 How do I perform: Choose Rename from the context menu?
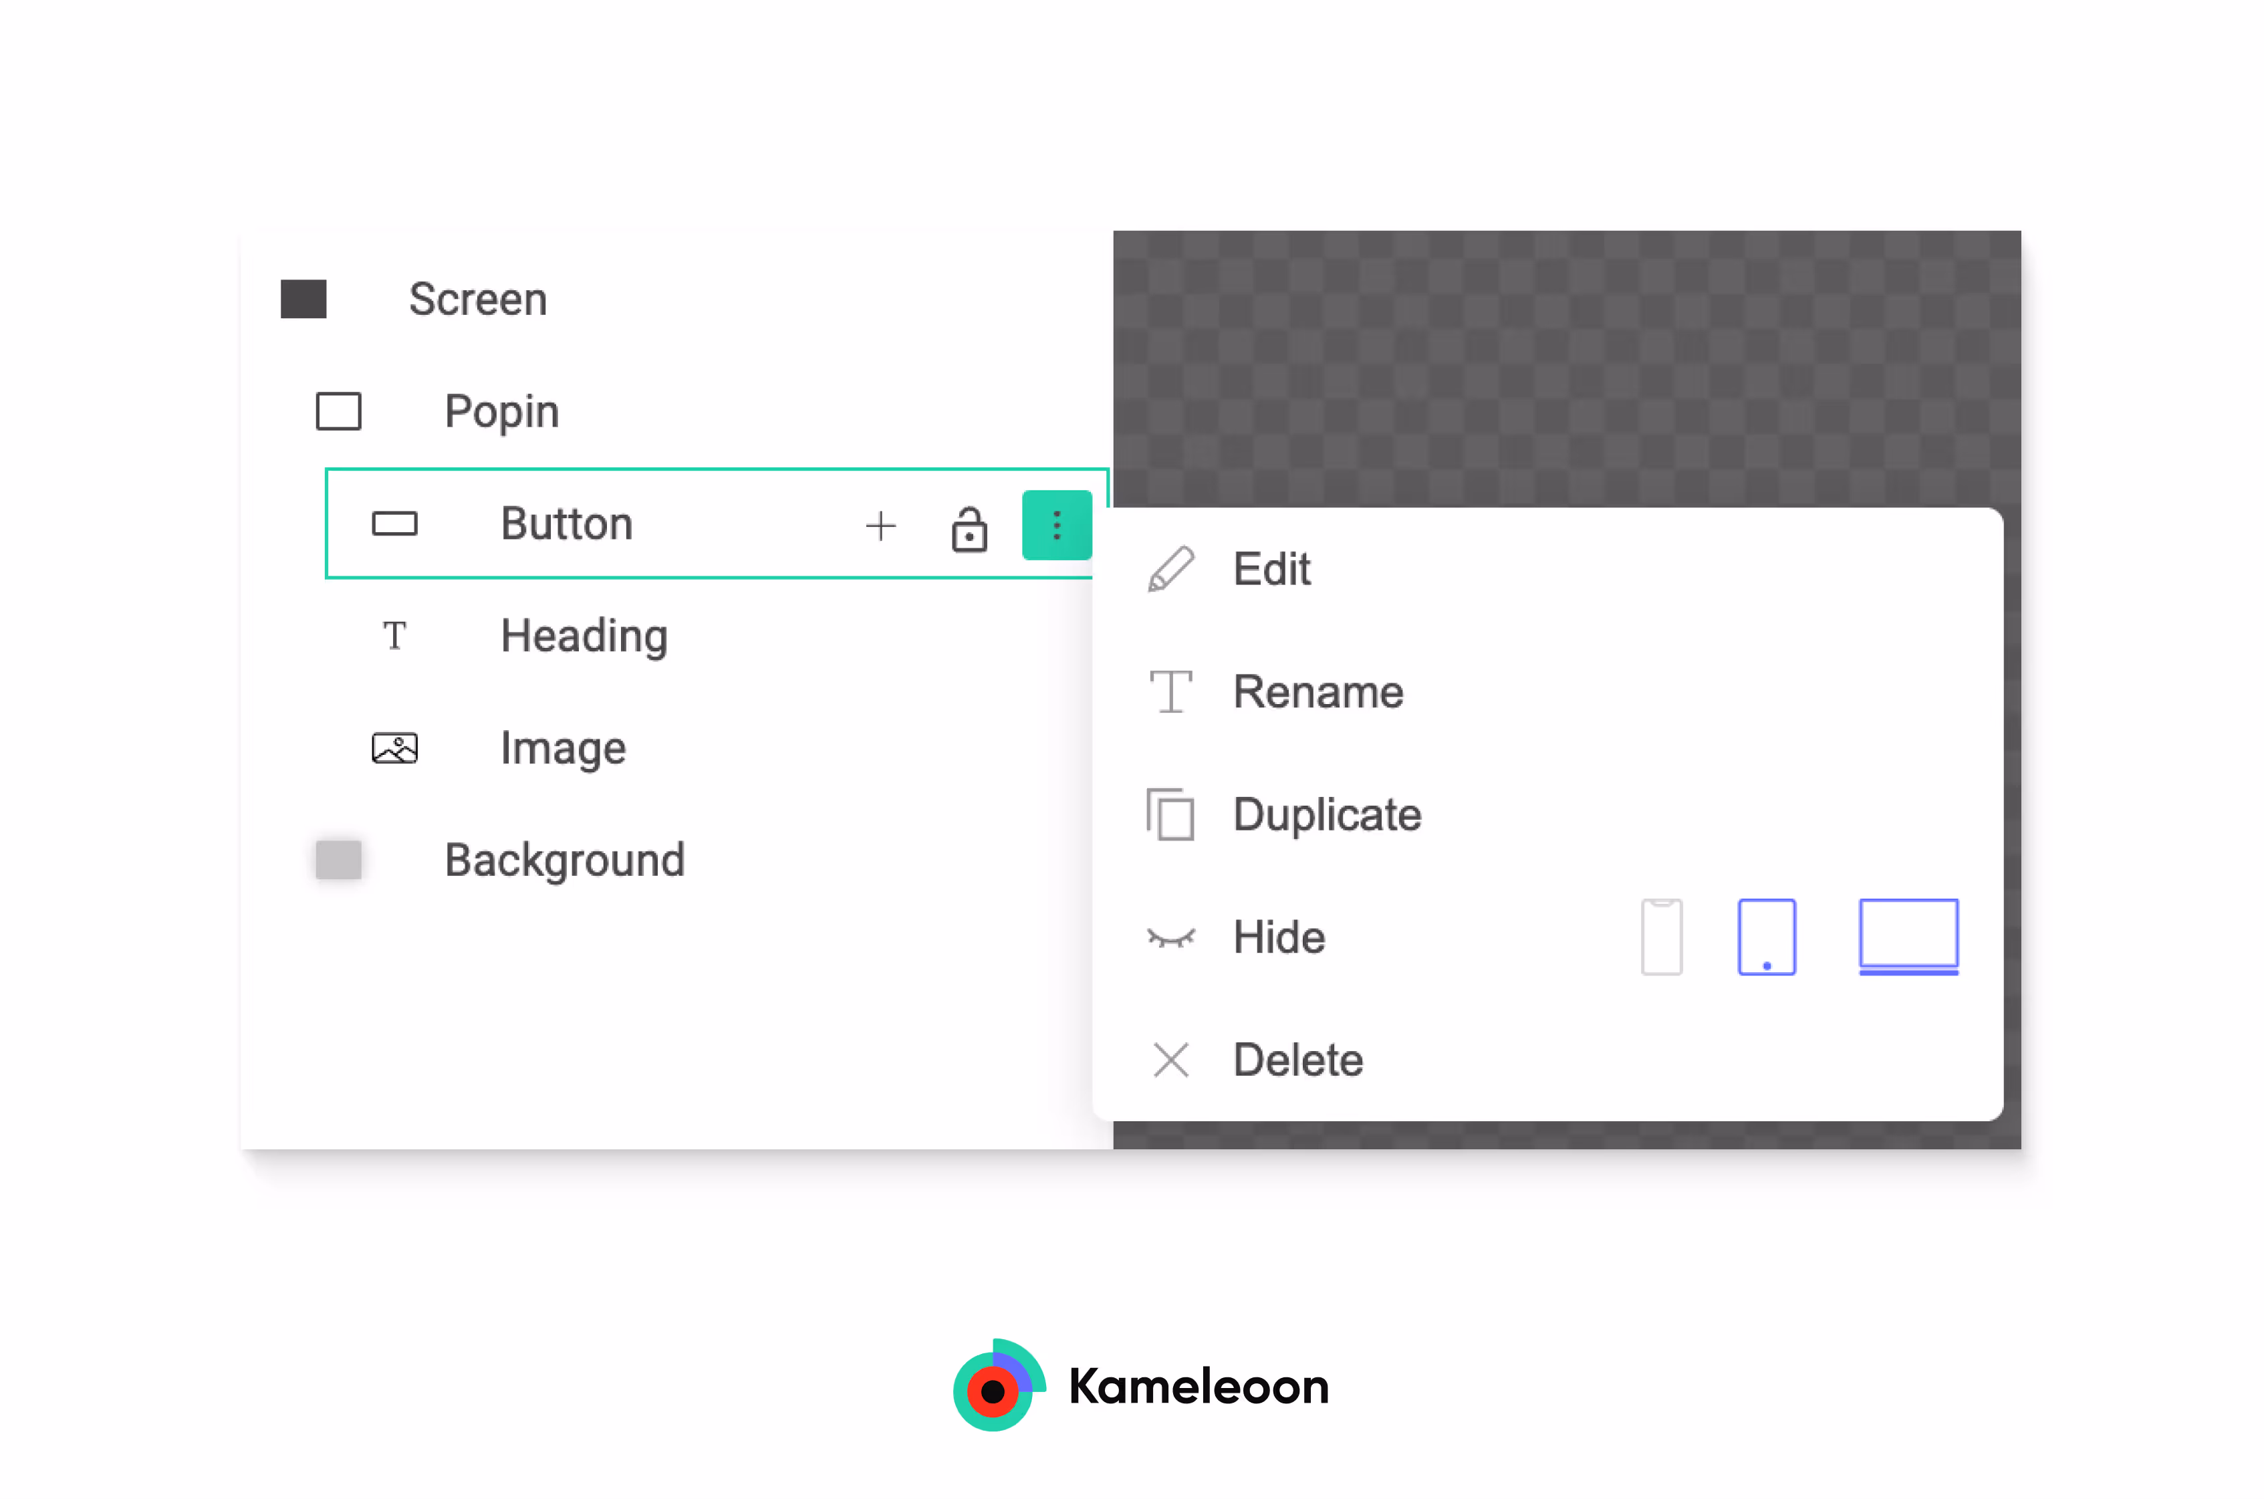1318,691
